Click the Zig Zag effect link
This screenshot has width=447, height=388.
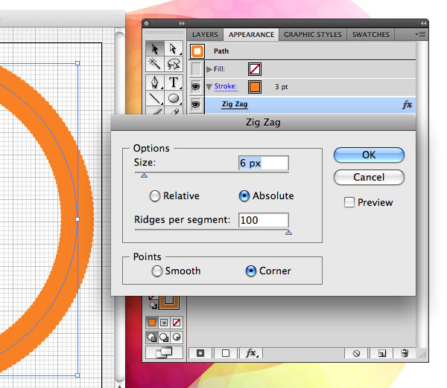(x=235, y=104)
